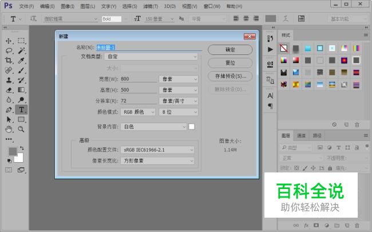
Task: Click the foreground color swatch
Action: click(12, 151)
